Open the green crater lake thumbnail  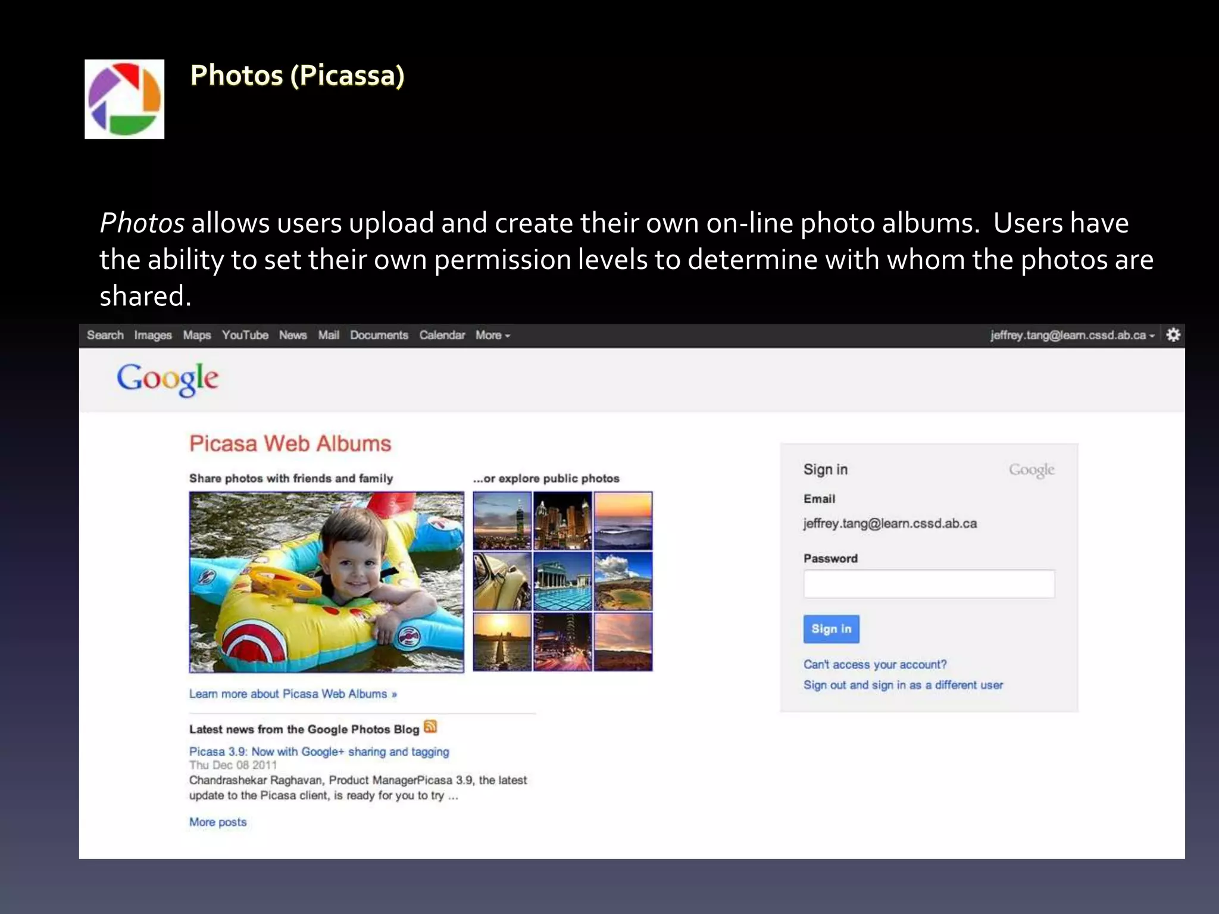tap(623, 581)
